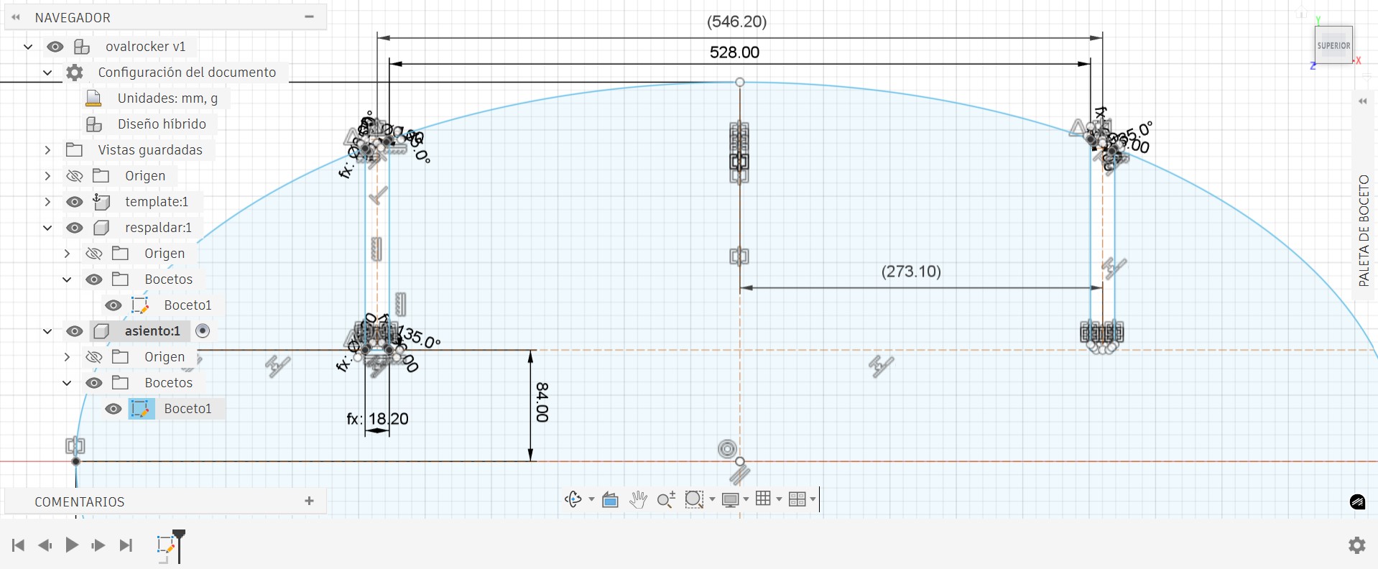Click the asiento:1 component icon
This screenshot has width=1378, height=569.
101,331
